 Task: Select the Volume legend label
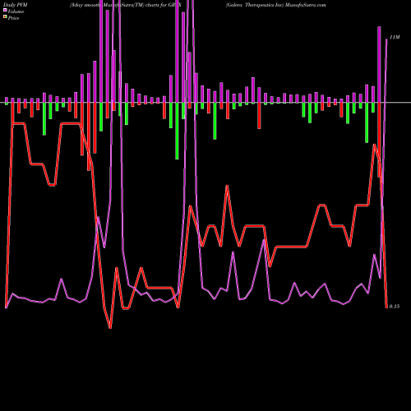[x=16, y=12]
